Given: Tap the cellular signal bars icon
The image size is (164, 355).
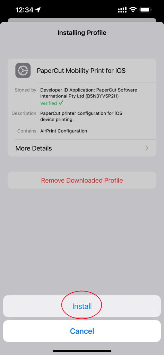Looking at the screenshot, I should click(x=122, y=10).
